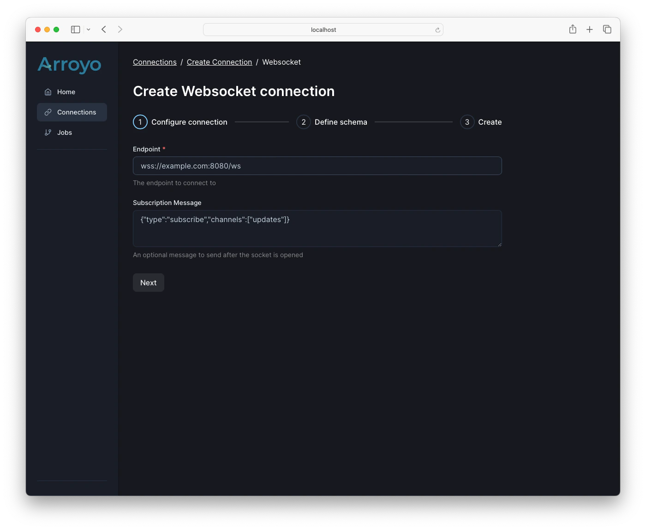Viewport: 646px width, 530px height.
Task: Open the Create Connection breadcrumb link
Action: [x=220, y=62]
